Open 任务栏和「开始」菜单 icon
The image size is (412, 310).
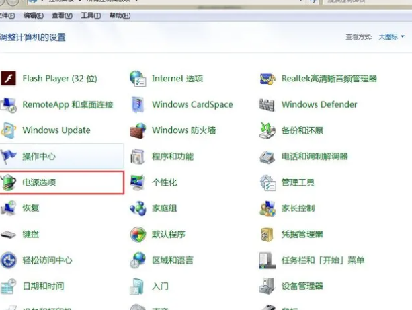(x=267, y=260)
